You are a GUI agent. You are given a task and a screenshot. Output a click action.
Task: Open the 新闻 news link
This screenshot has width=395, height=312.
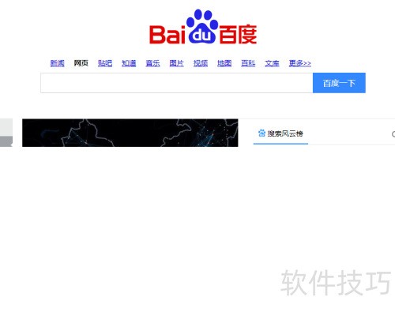(57, 63)
